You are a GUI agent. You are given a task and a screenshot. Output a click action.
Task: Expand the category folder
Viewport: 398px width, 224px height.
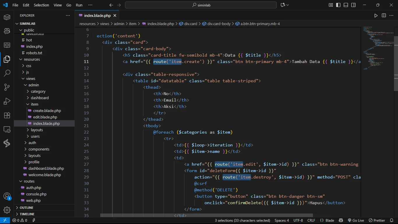[x=38, y=91]
